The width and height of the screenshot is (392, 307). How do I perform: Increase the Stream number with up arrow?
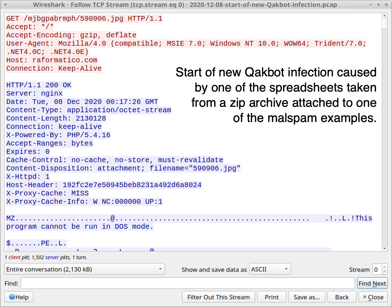[384, 267]
